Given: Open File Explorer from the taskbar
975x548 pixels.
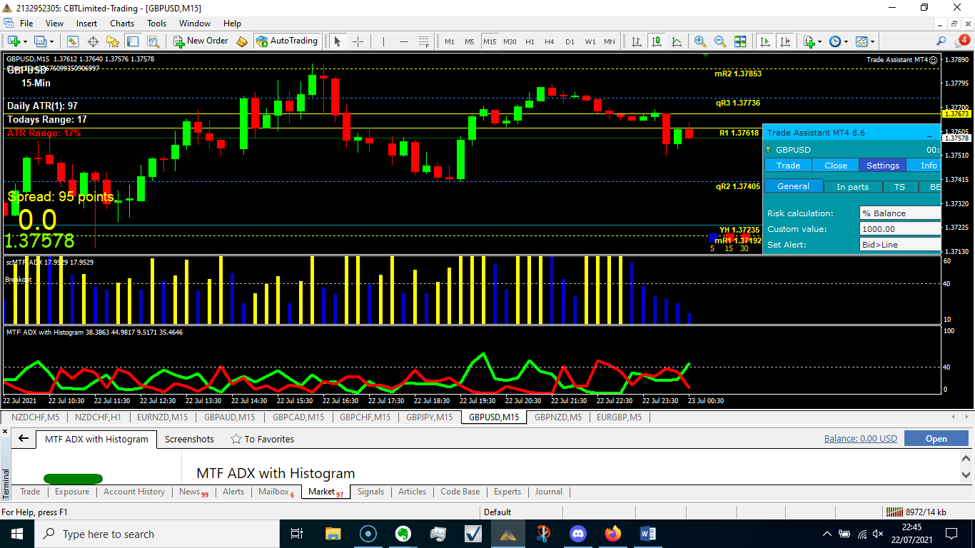Looking at the screenshot, I should (x=333, y=534).
